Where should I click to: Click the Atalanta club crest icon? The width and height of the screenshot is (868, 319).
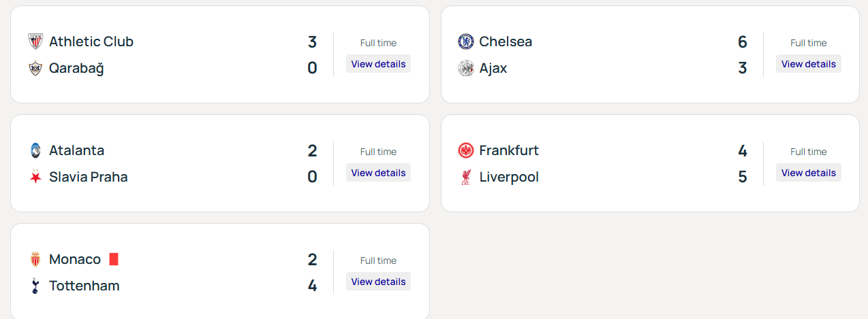pyautogui.click(x=35, y=150)
